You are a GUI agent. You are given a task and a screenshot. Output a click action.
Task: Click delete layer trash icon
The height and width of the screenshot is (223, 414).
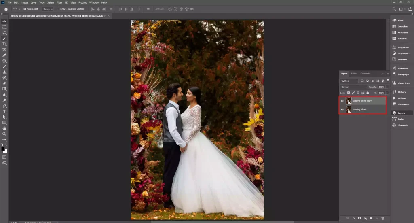click(382, 218)
